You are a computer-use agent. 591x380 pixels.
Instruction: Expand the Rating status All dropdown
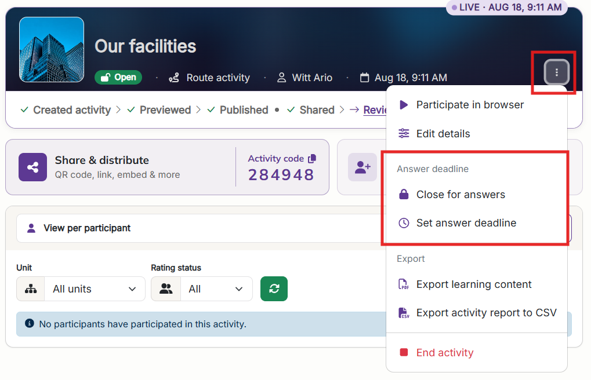tap(216, 289)
